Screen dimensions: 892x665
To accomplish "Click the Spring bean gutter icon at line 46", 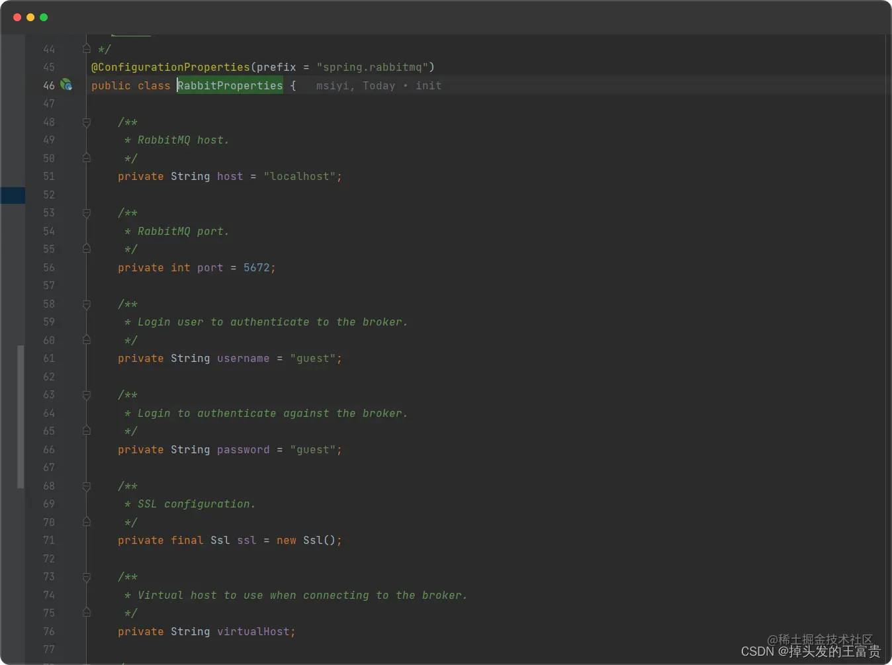I will 66,85.
